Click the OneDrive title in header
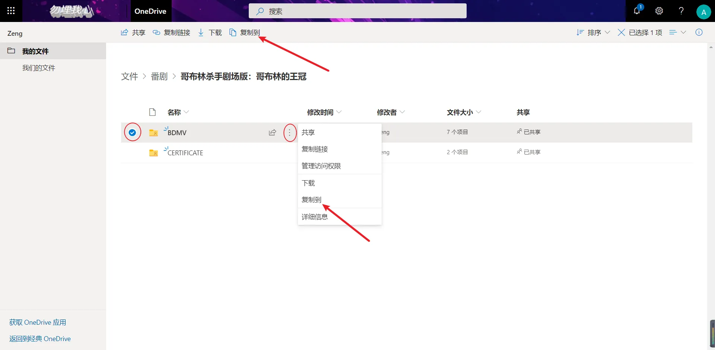715x350 pixels. (150, 11)
